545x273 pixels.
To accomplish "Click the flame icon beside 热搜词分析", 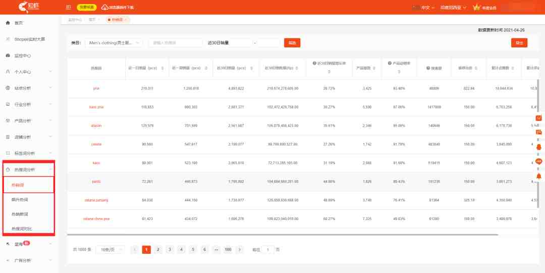I will click(x=8, y=170).
